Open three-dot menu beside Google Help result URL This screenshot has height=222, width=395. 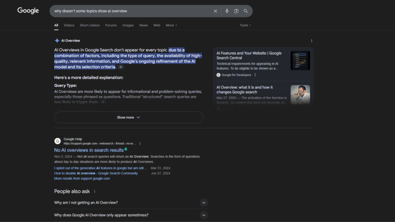pyautogui.click(x=140, y=143)
